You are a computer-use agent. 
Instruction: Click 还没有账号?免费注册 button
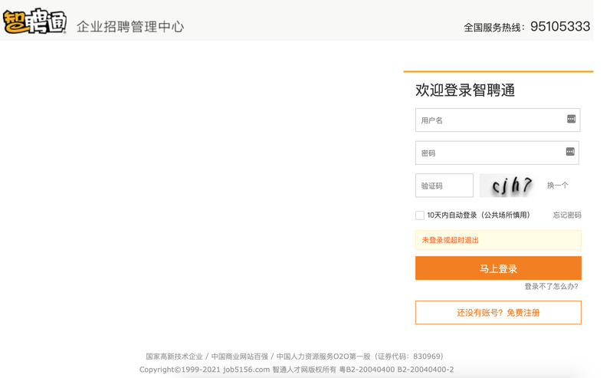pyautogui.click(x=499, y=313)
